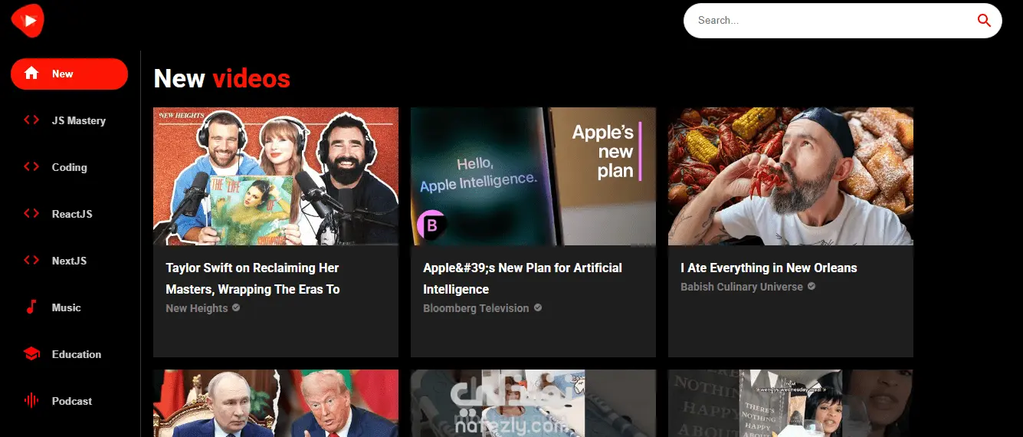Select the home icon in New category

[31, 74]
